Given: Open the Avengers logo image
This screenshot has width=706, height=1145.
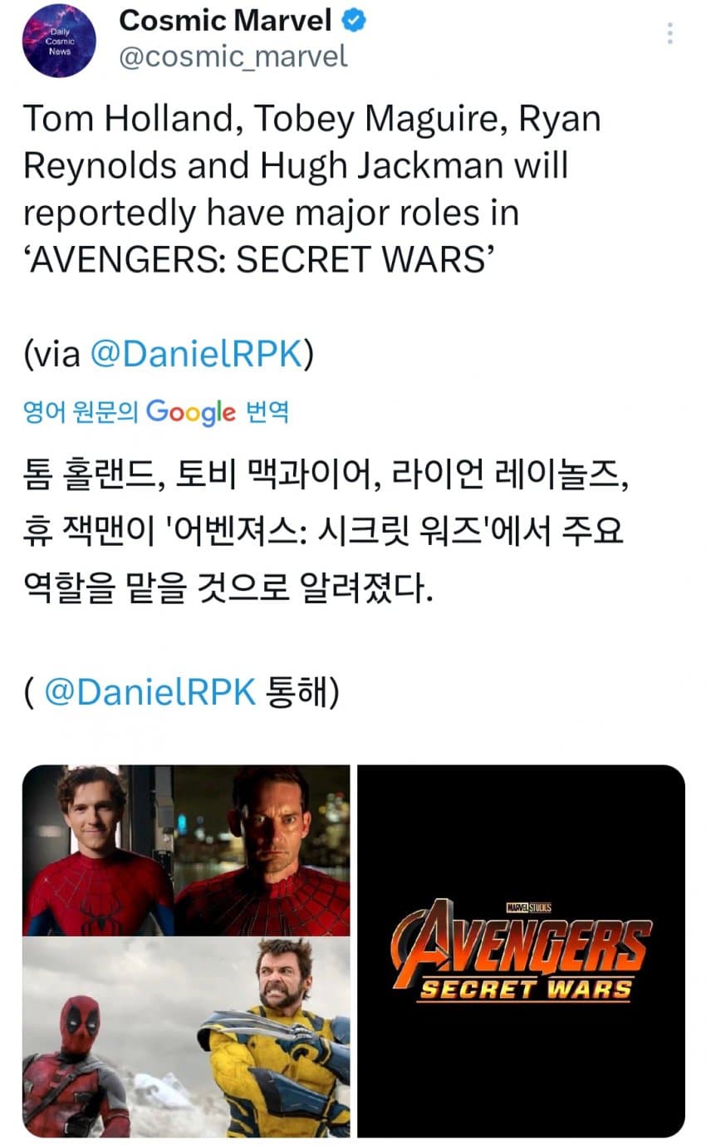Looking at the screenshot, I should tap(521, 951).
